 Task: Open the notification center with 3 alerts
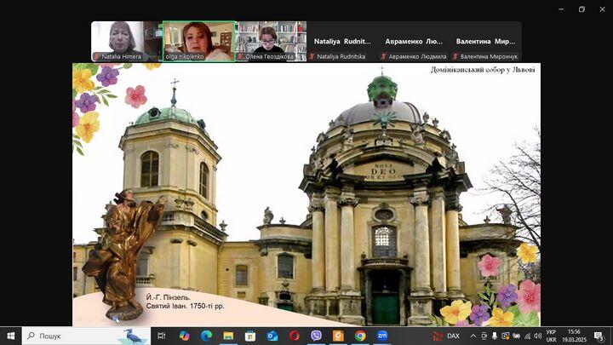pos(599,336)
